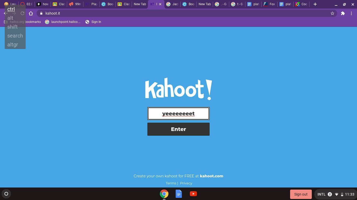Click the clock showing 11:33
Image resolution: width=357 pixels, height=200 pixels.
pos(350,194)
